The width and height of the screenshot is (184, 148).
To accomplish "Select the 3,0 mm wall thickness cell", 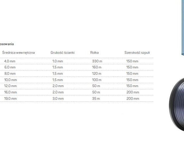I will (57, 99).
